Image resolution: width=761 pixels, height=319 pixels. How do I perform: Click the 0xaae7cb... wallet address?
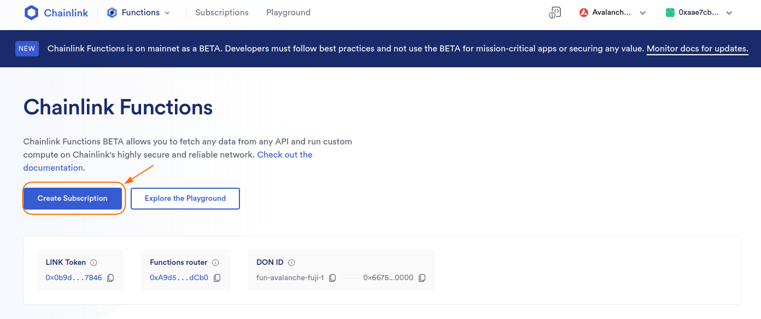[x=699, y=13]
